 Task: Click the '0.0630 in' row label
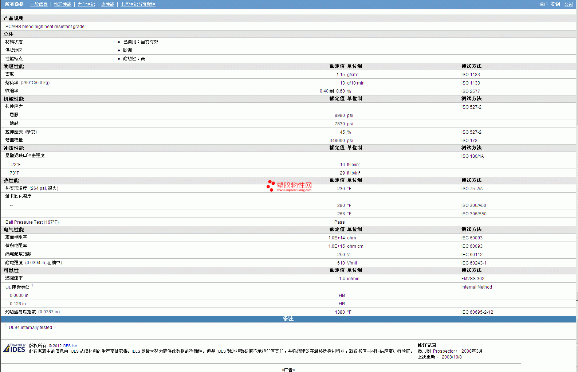(x=19, y=295)
